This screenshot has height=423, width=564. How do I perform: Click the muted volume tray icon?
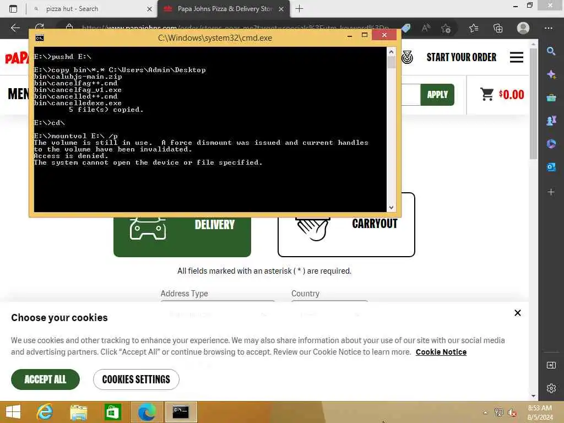(512, 413)
